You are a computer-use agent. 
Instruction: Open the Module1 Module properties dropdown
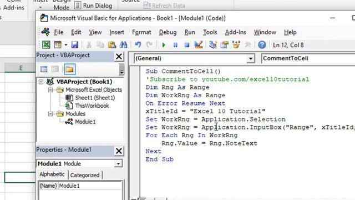tap(118, 163)
